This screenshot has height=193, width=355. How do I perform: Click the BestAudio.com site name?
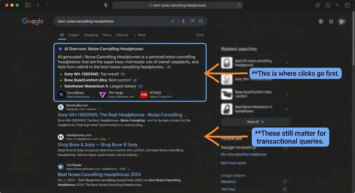click(77, 105)
